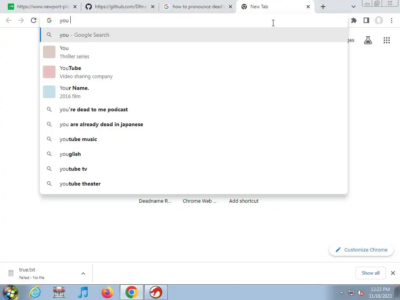Open the tab search chevron
Viewport: 400px width, 300px height.
(353, 7)
